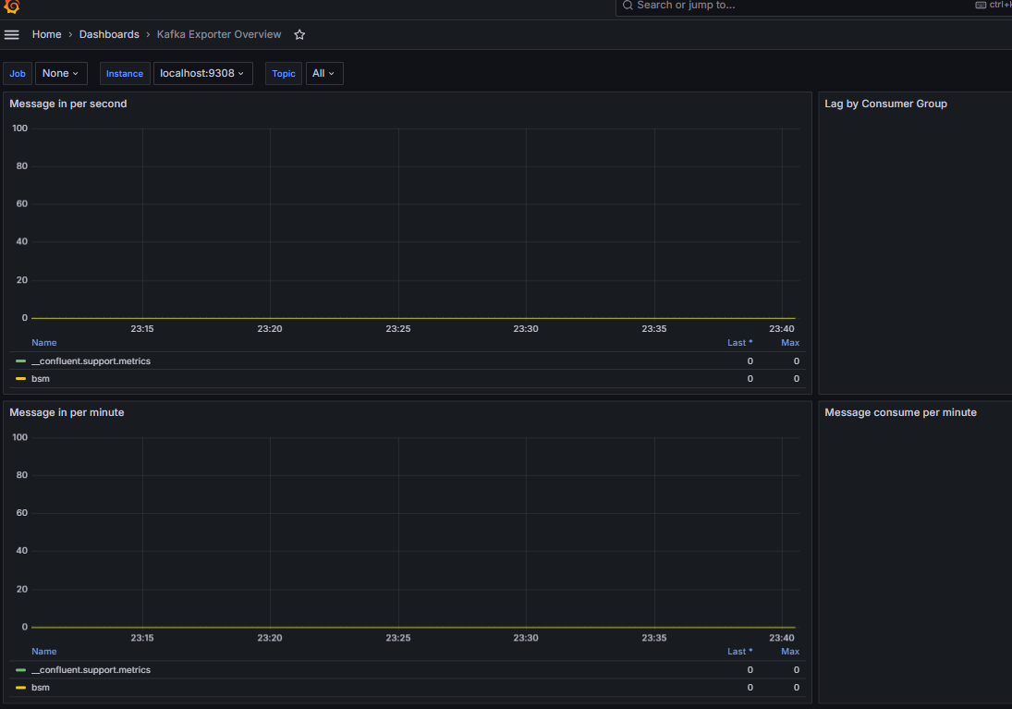This screenshot has height=709, width=1012.
Task: Click the Instance variable label
Action: click(125, 74)
